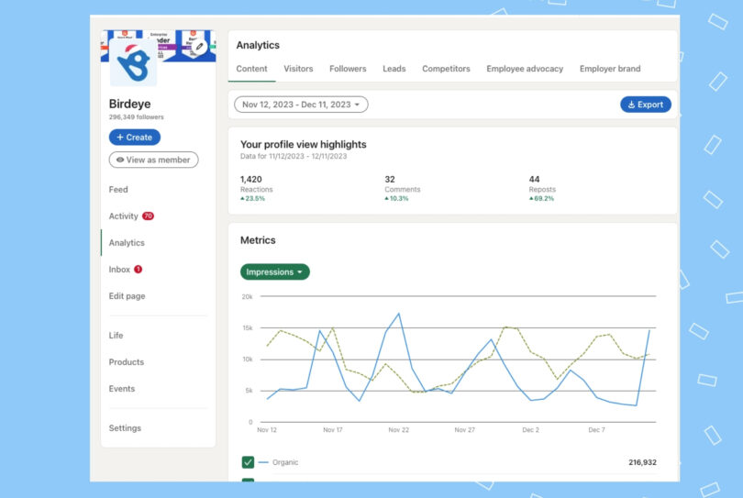
Task: Open Life in sidebar
Action: pos(116,336)
